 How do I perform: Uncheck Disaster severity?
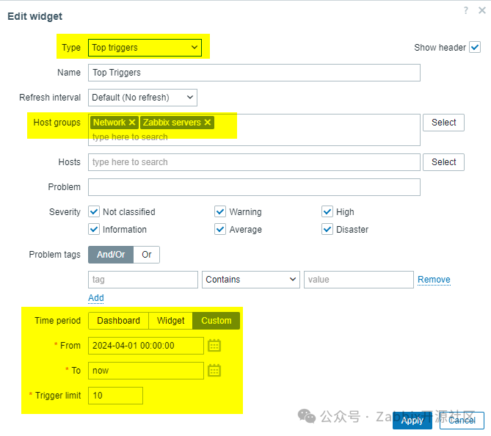pos(327,229)
